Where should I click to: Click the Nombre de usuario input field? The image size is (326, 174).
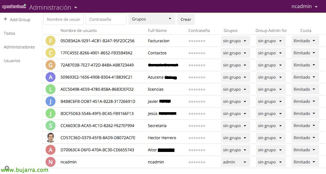(64, 19)
